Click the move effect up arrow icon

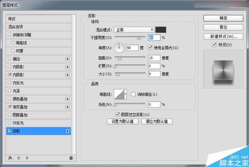point(19,158)
